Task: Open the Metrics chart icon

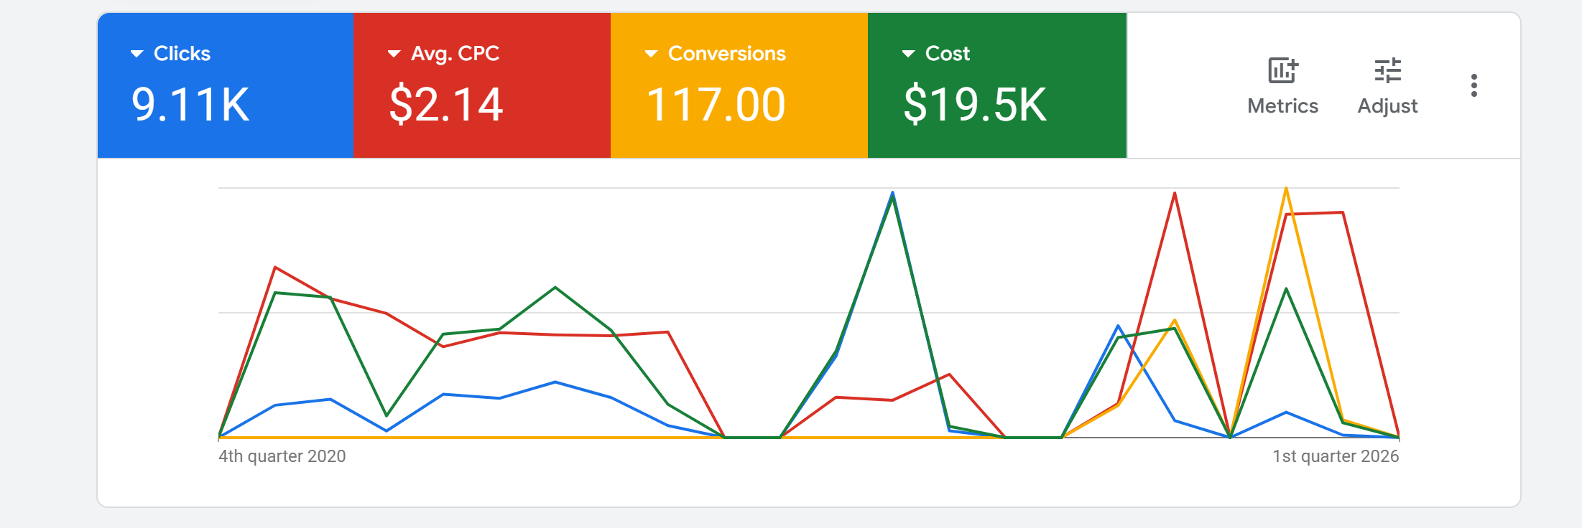Action: click(x=1282, y=71)
